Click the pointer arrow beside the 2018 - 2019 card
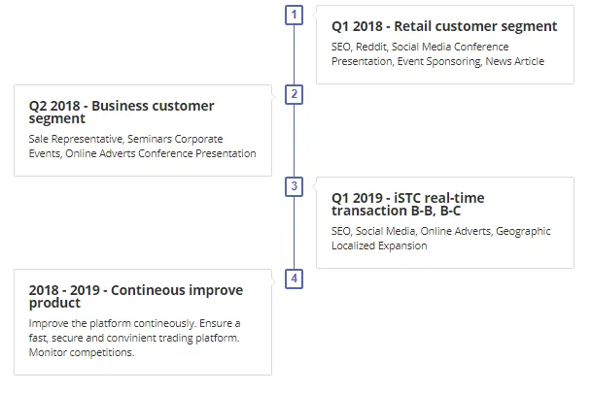This screenshot has width=592, height=393. coord(274,280)
